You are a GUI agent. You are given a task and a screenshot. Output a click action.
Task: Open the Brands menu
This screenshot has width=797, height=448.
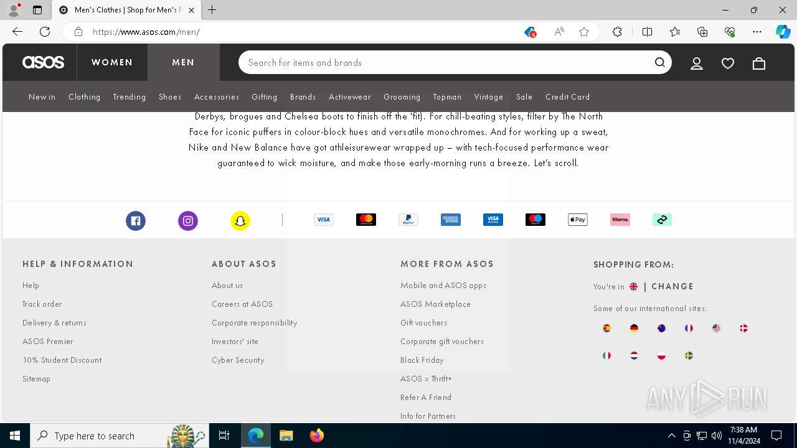click(303, 97)
